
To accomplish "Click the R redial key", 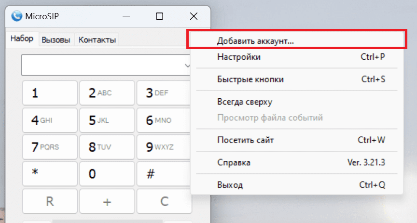I will 50,201.
